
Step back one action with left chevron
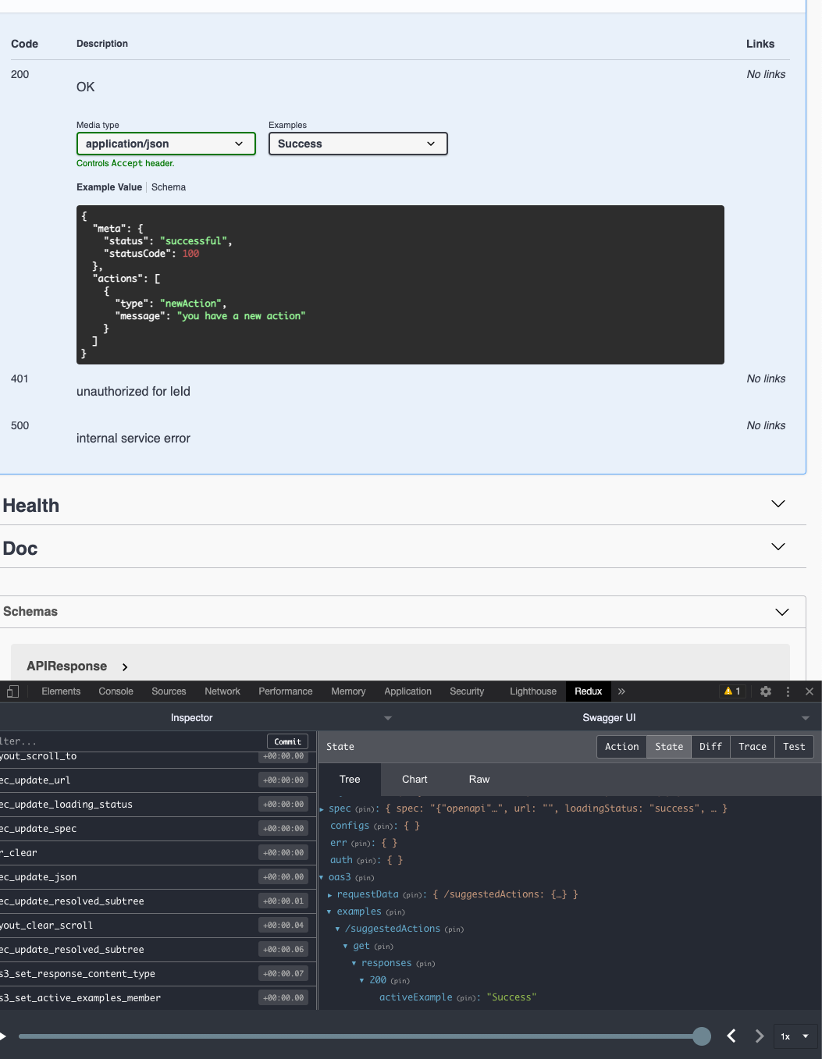[731, 1036]
